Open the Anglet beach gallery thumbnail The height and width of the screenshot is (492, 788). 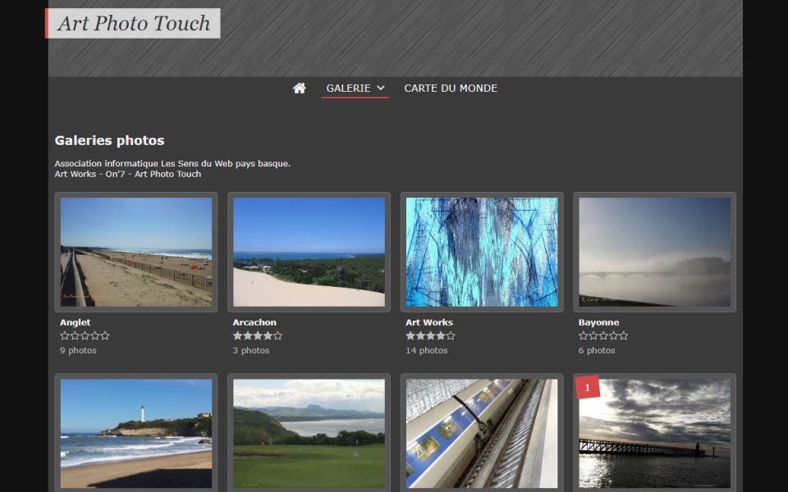coord(136,252)
